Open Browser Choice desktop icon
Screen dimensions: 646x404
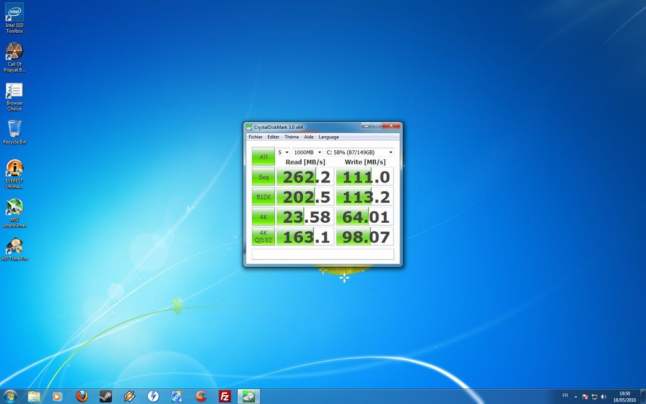click(15, 97)
